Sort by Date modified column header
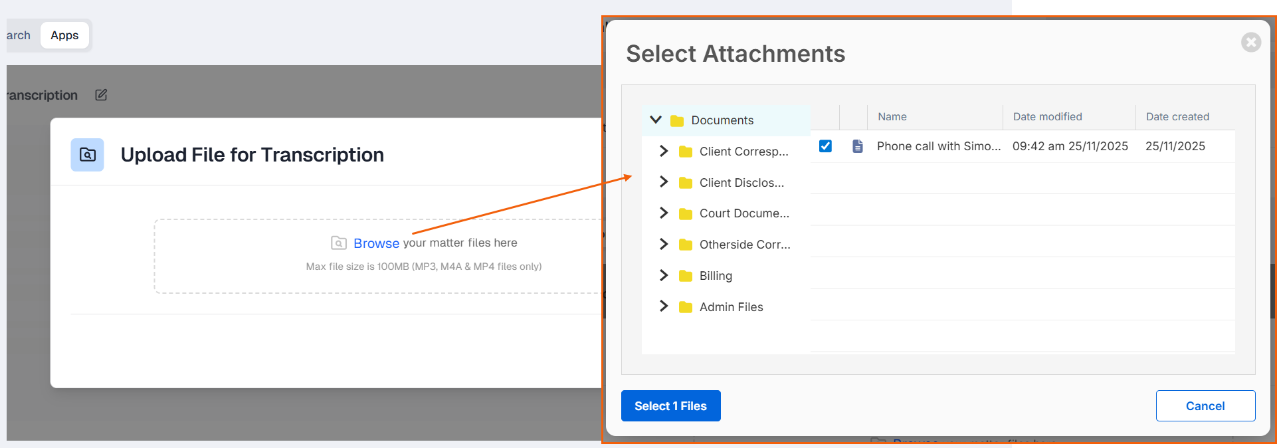Viewport: 1277px width, 448px height. tap(1047, 117)
